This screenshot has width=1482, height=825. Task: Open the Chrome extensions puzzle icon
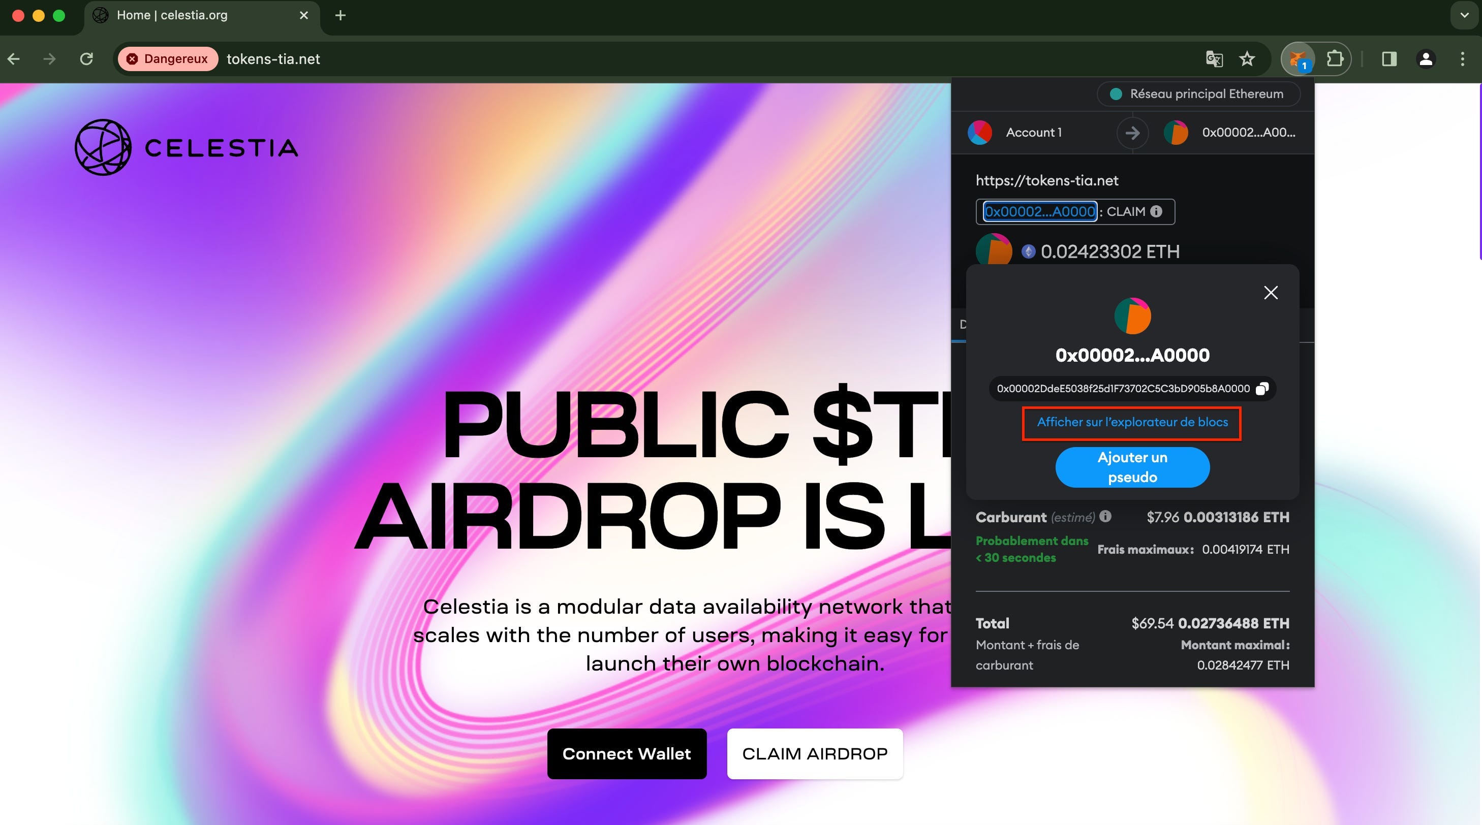pyautogui.click(x=1334, y=58)
